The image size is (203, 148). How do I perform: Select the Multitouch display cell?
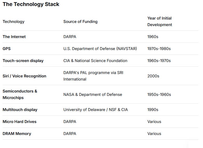[20, 110]
